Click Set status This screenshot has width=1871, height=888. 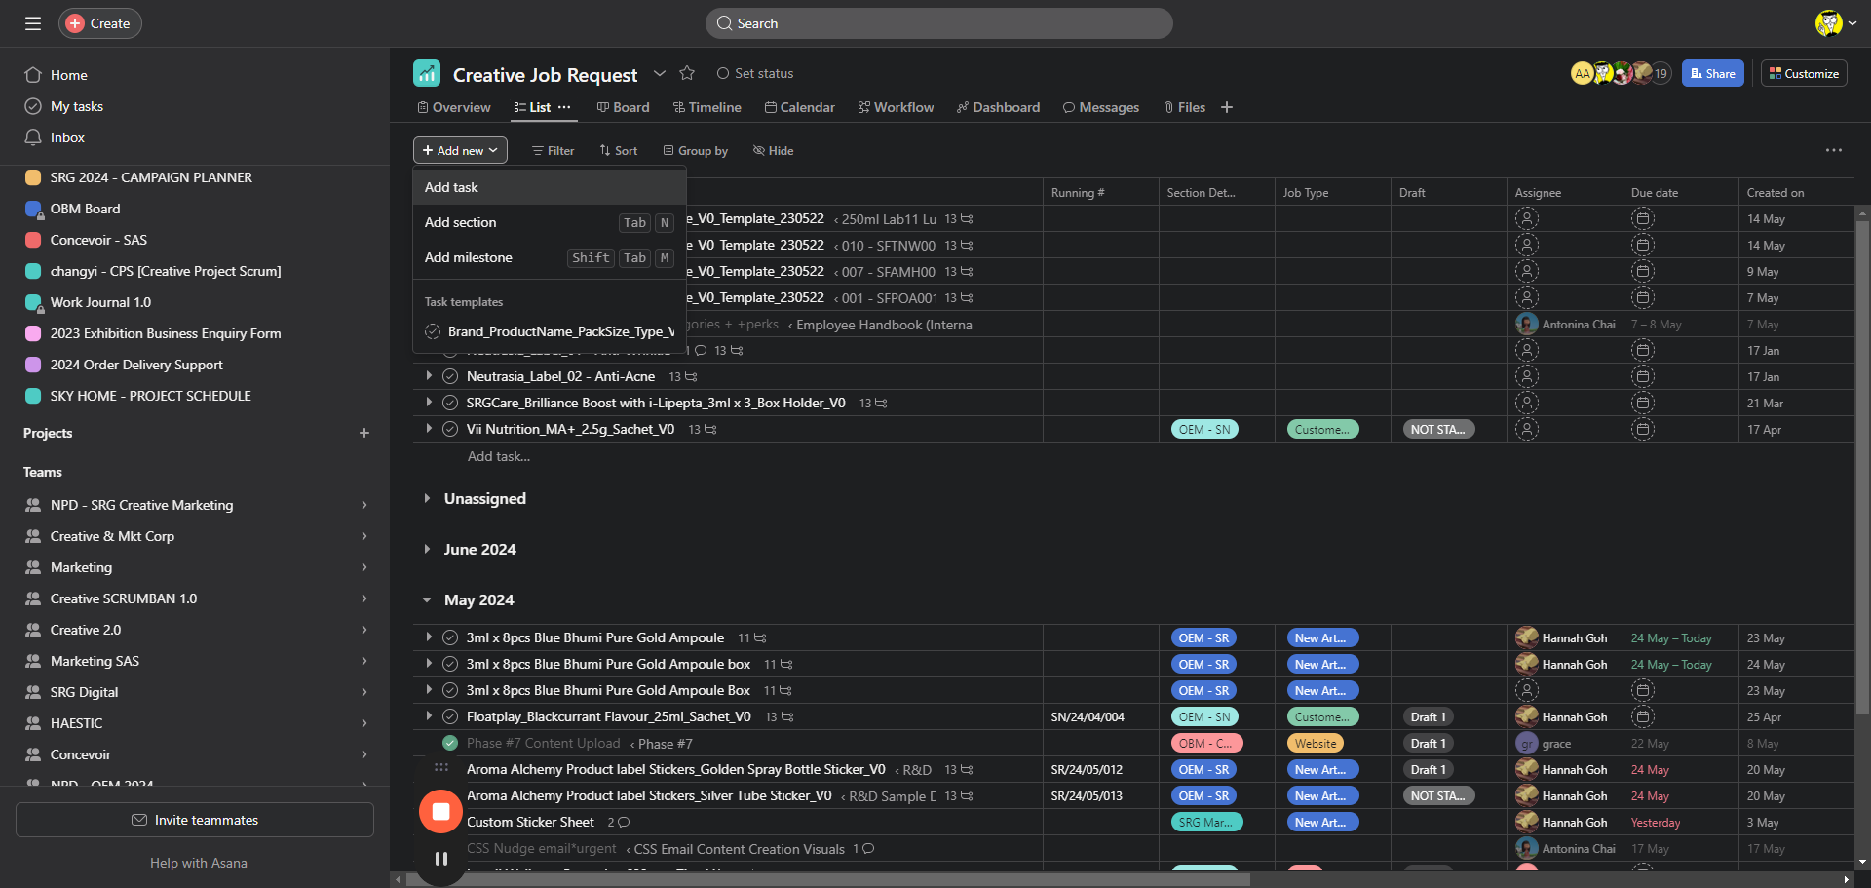755,73
